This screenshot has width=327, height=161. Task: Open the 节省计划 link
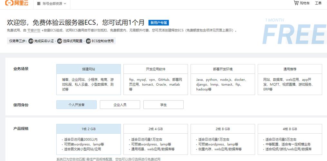click(x=34, y=31)
